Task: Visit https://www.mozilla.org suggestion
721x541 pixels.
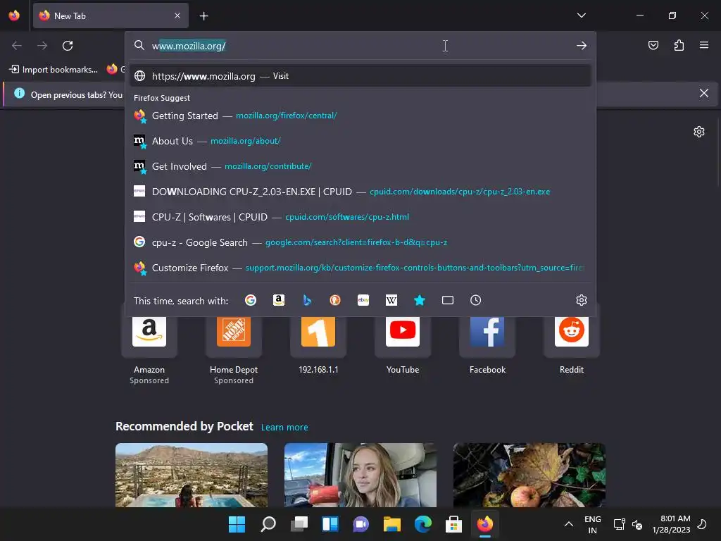Action: point(360,76)
